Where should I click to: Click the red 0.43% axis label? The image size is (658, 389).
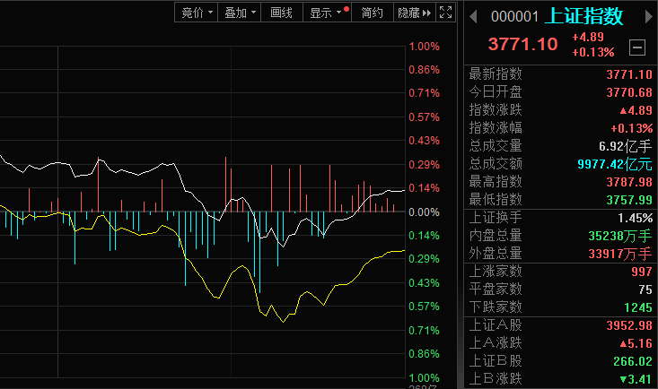tap(425, 141)
